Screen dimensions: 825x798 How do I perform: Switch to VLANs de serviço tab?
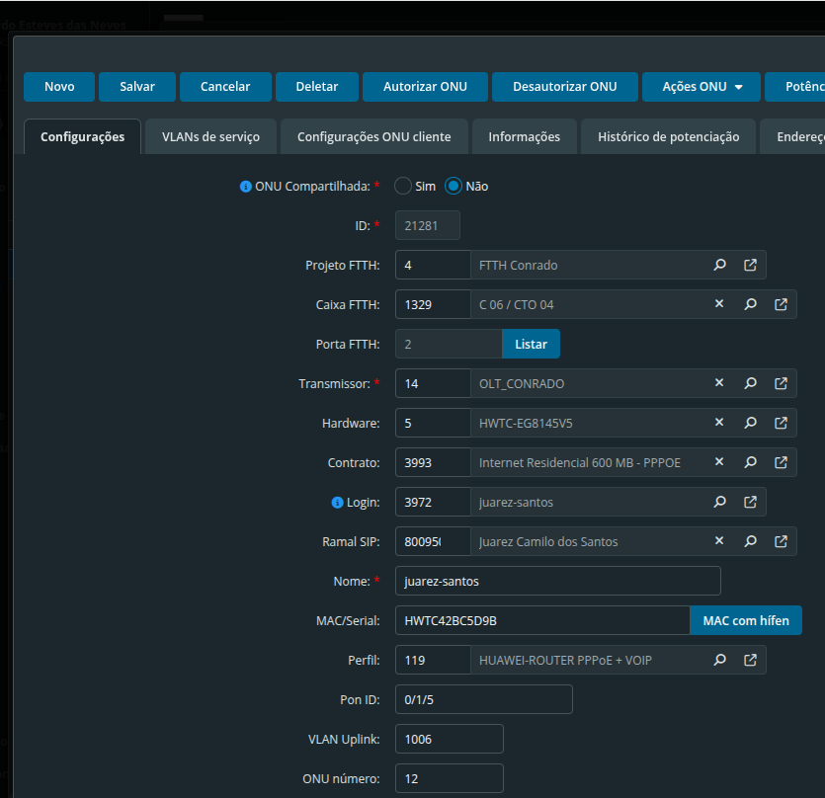tap(210, 137)
